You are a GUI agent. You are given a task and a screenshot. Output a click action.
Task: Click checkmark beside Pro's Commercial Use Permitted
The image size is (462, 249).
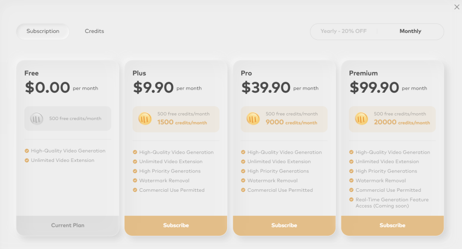click(x=243, y=190)
